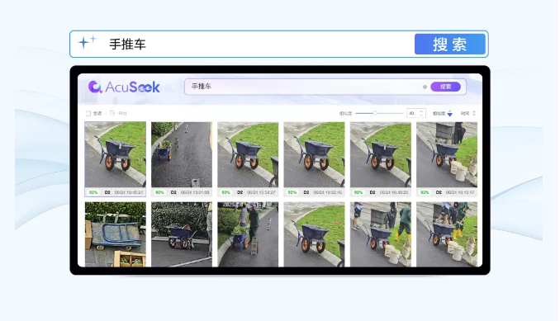Screen dimensions: 560x321
Task: Sort results by 时间
Action: click(x=467, y=113)
